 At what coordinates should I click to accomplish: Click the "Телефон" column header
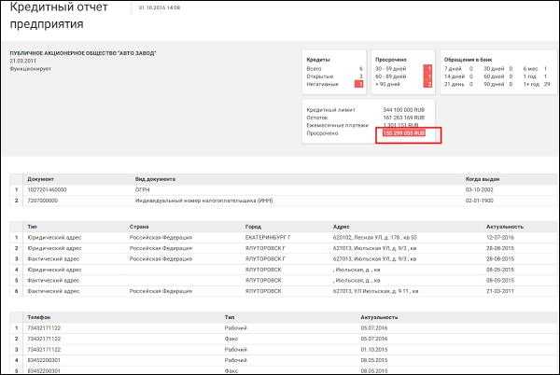[41, 318]
